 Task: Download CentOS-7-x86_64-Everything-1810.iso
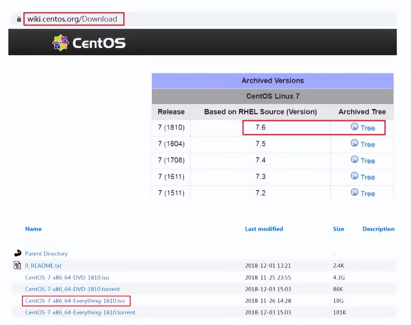click(75, 301)
